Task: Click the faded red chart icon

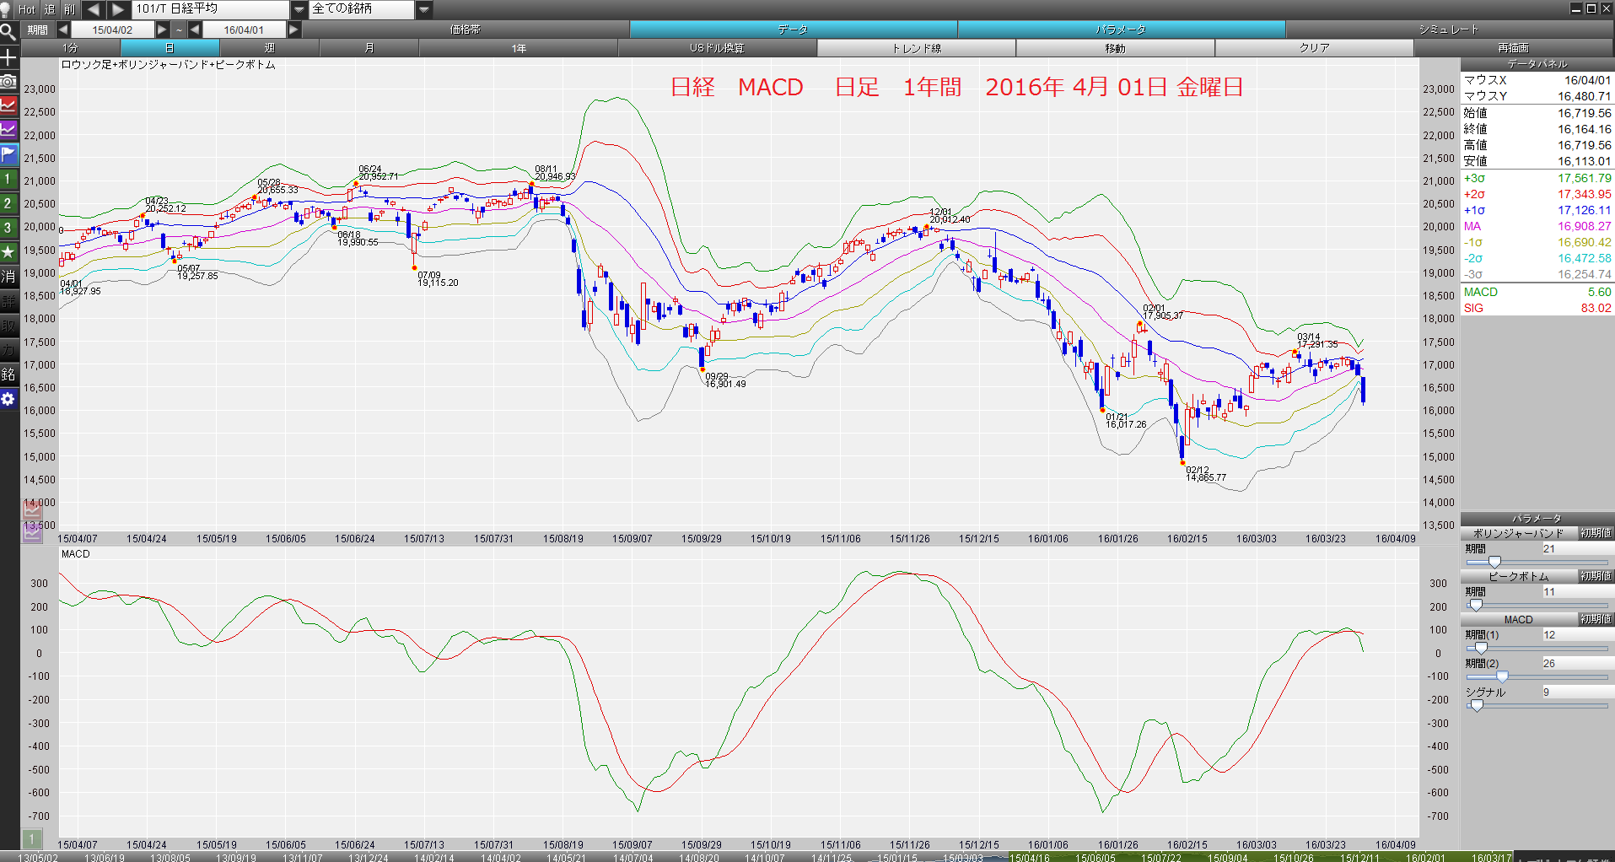Action: 32,509
